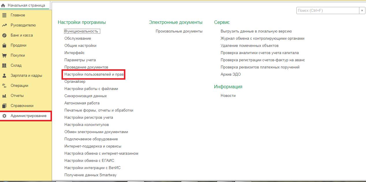This screenshot has width=366, height=182.
Task: Open Печатные формы, отчеты и обработки
Action: coord(99,110)
